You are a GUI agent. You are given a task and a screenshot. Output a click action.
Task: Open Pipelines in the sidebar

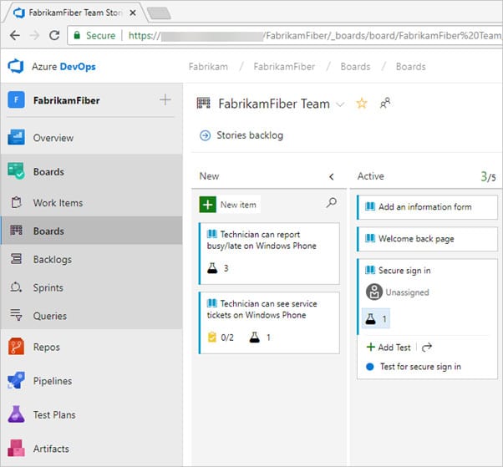point(92,381)
